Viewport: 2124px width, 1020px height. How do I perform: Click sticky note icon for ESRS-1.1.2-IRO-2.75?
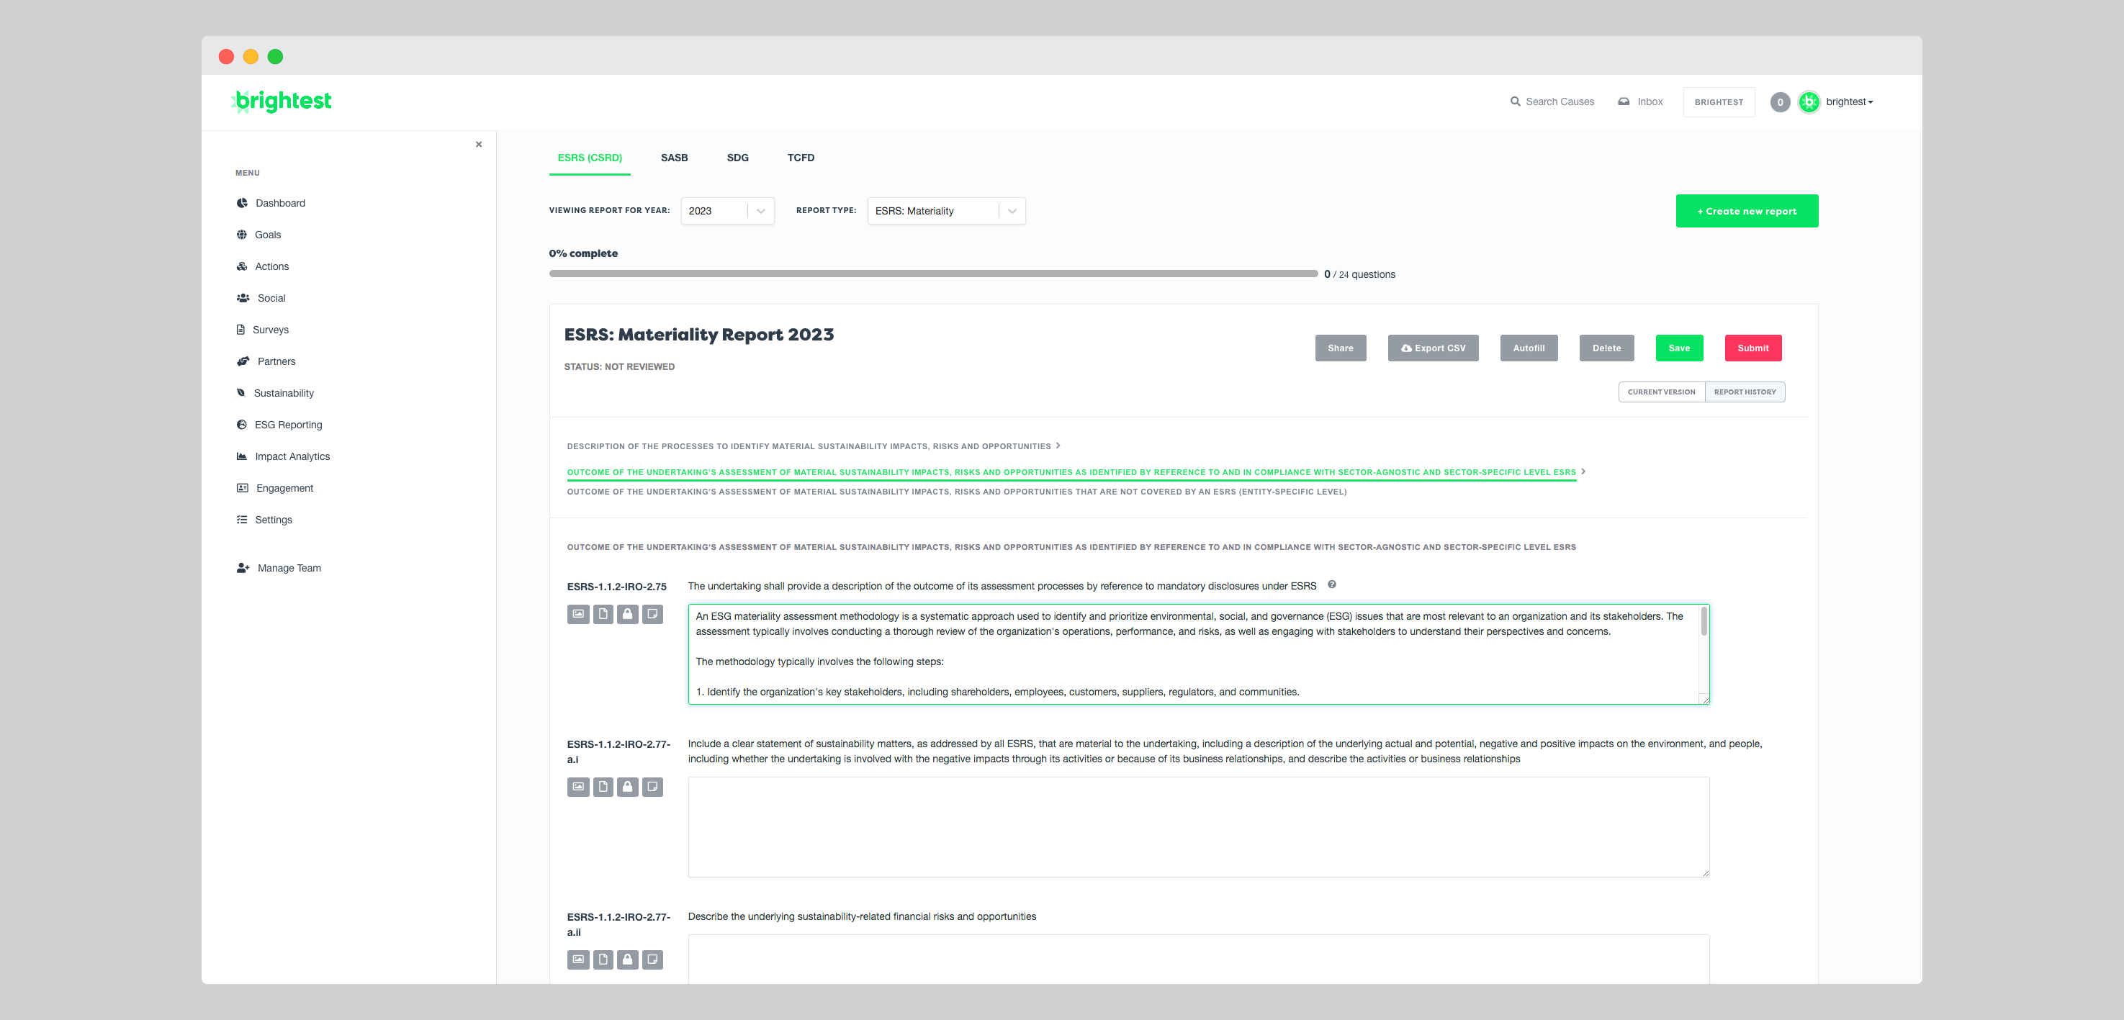click(x=652, y=614)
